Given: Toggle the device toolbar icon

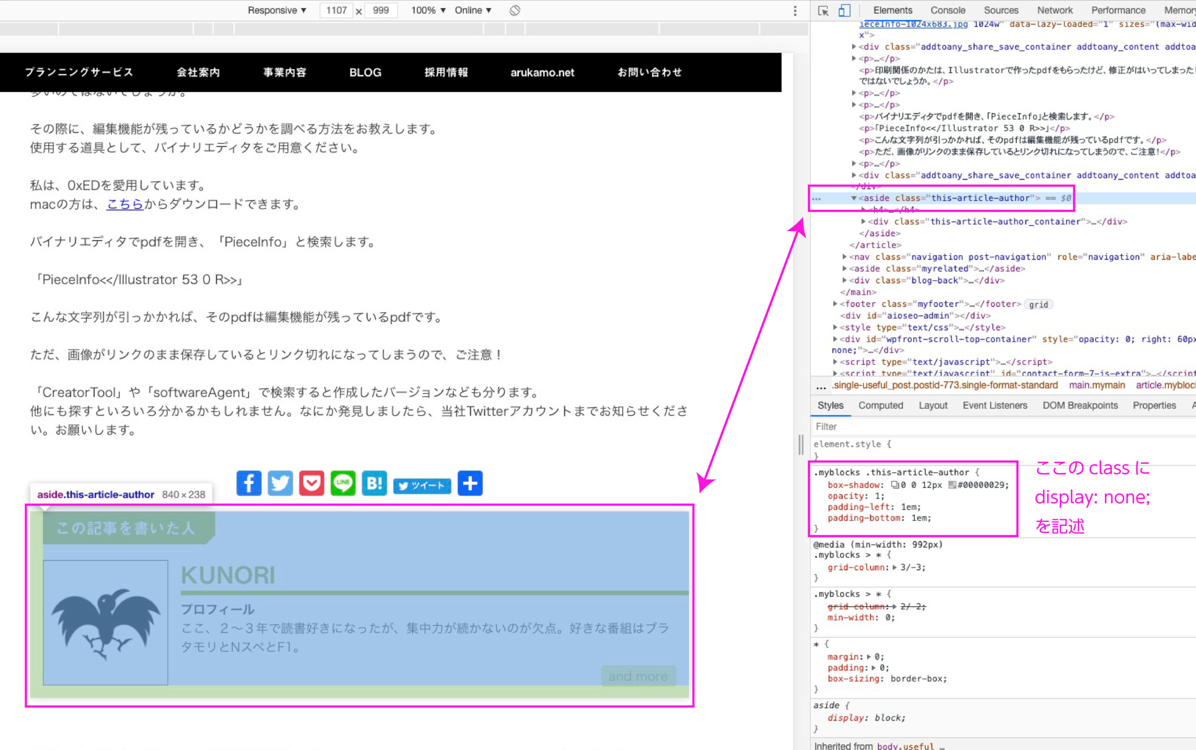Looking at the screenshot, I should [x=844, y=10].
